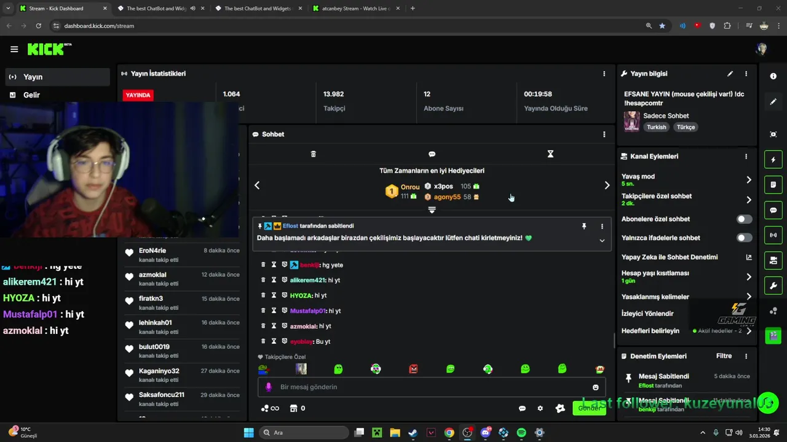
Task: Timeout HYOZA with the hourglass icon
Action: (274, 295)
